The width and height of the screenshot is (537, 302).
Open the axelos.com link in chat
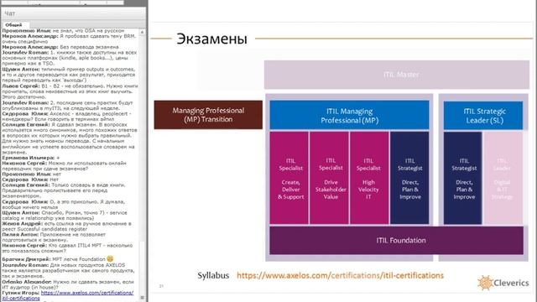[68, 295]
